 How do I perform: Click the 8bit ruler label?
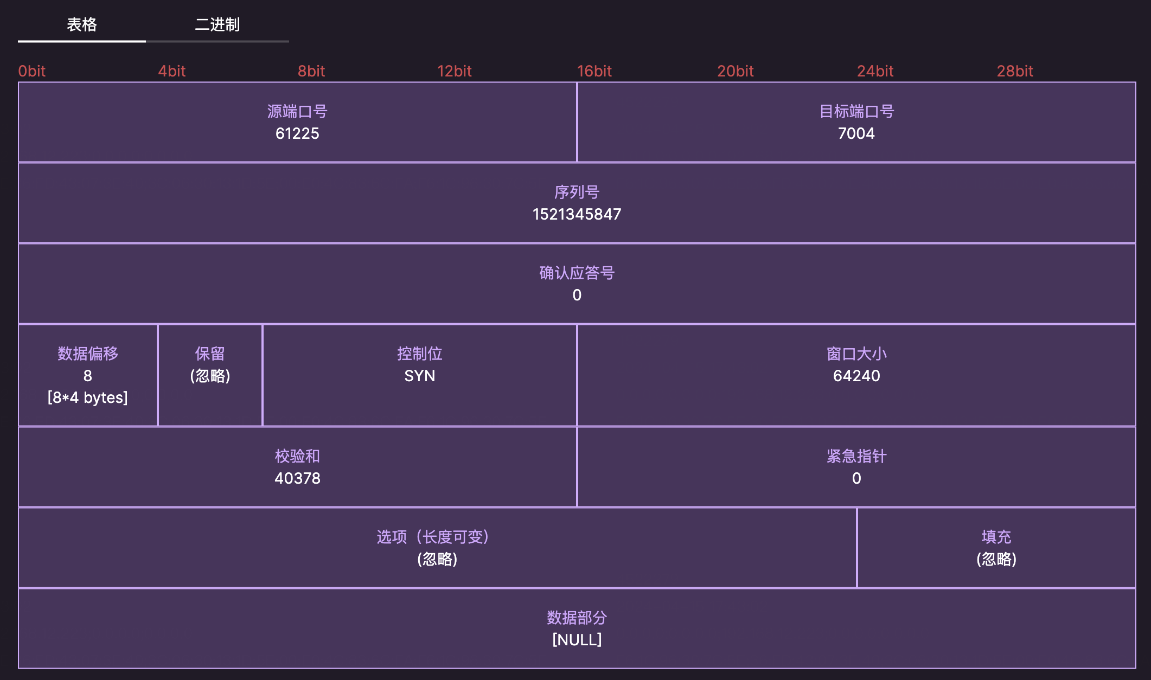point(311,71)
